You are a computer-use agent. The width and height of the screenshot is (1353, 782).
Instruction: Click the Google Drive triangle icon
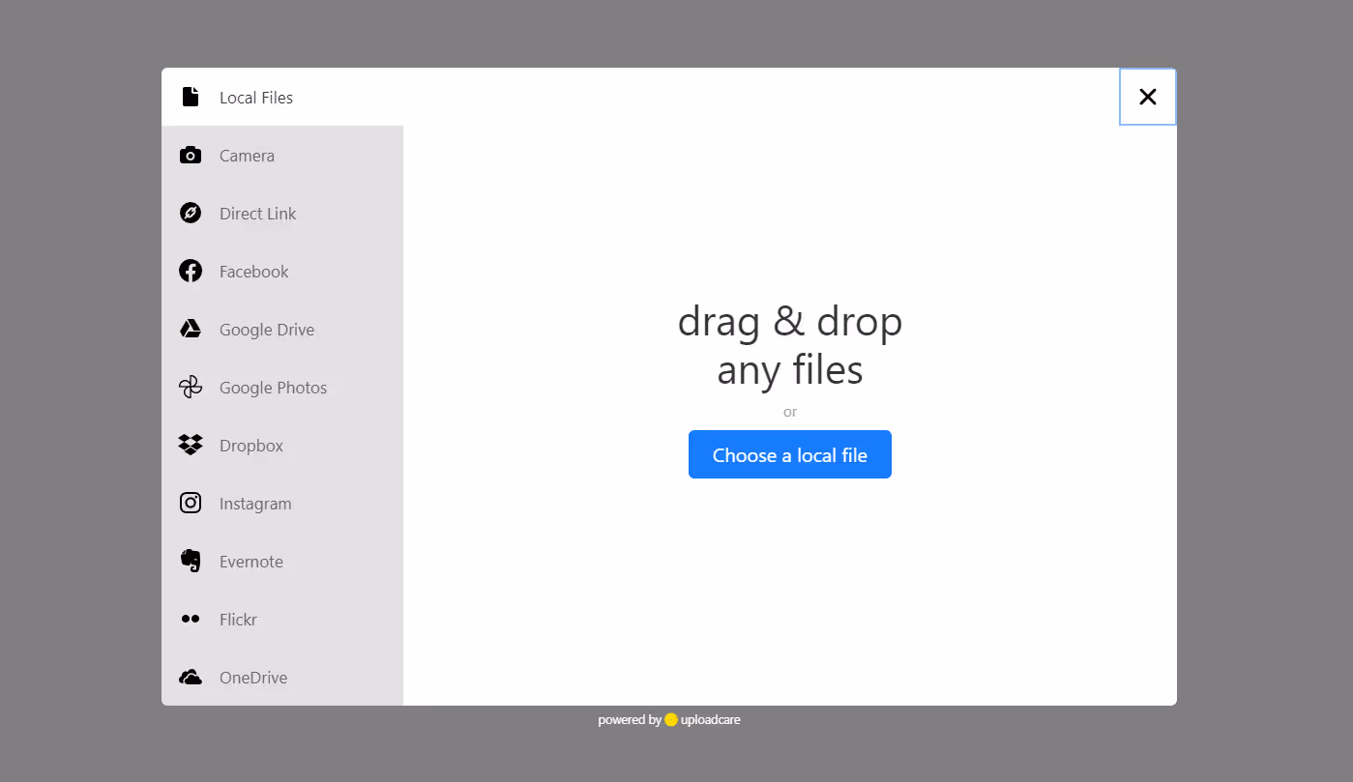(x=191, y=329)
